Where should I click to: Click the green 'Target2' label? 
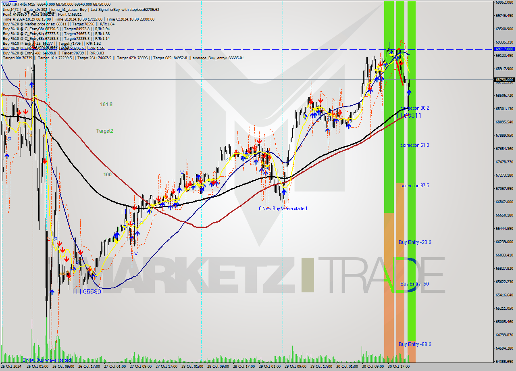click(105, 131)
